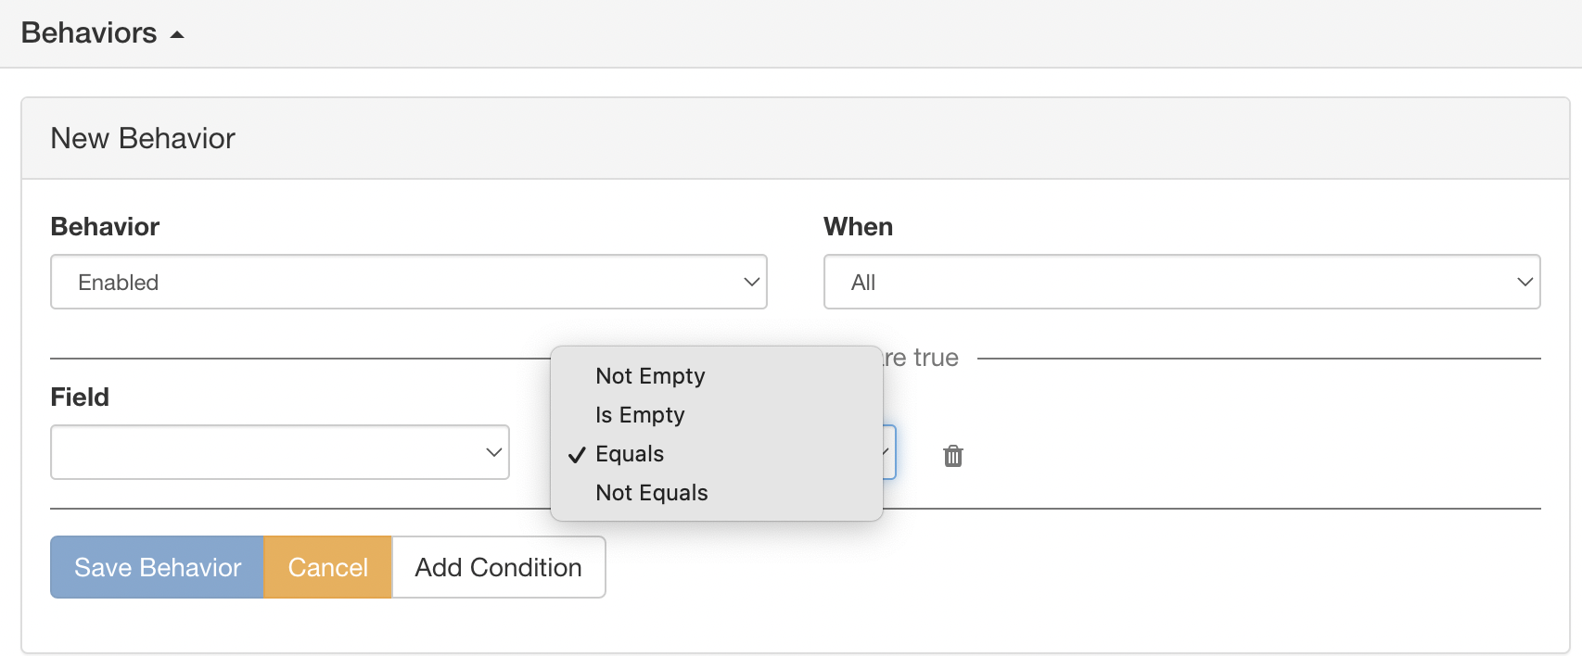Collapse the Behaviors section arrow
The height and width of the screenshot is (656, 1582).
click(177, 34)
